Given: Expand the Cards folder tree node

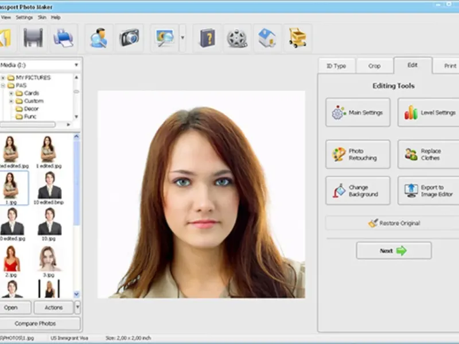Looking at the screenshot, I should 11,93.
